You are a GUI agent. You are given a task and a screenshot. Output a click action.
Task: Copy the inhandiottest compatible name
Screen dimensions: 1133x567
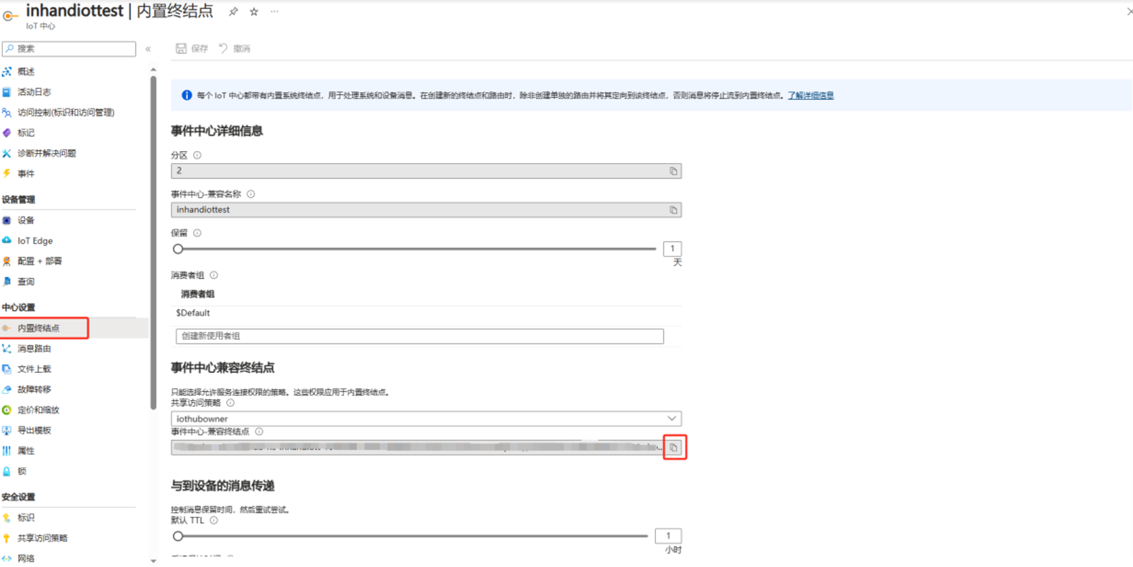tap(673, 210)
